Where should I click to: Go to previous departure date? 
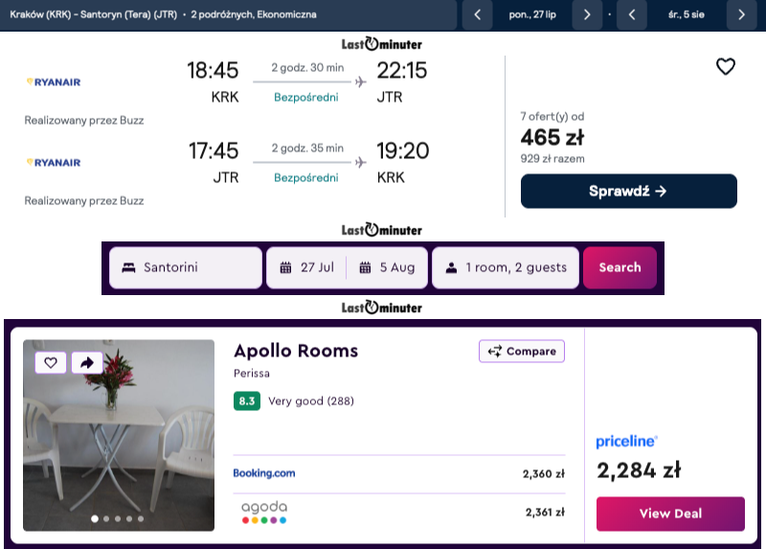477,14
